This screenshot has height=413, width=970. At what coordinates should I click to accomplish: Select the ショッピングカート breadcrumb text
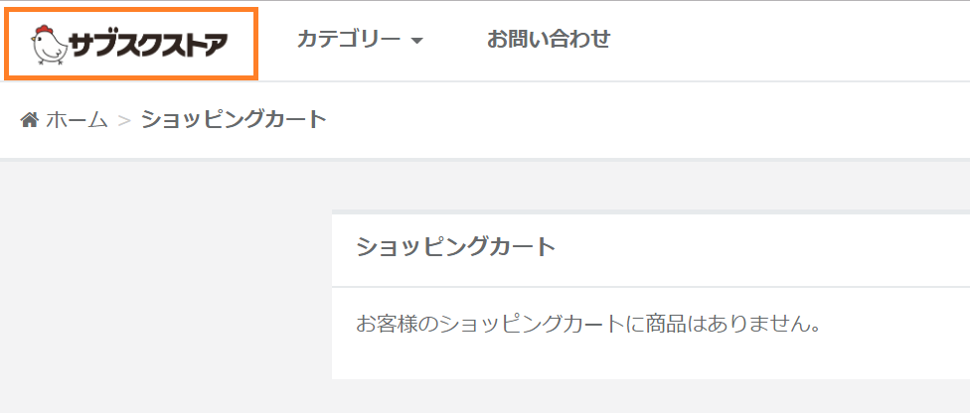(x=234, y=120)
